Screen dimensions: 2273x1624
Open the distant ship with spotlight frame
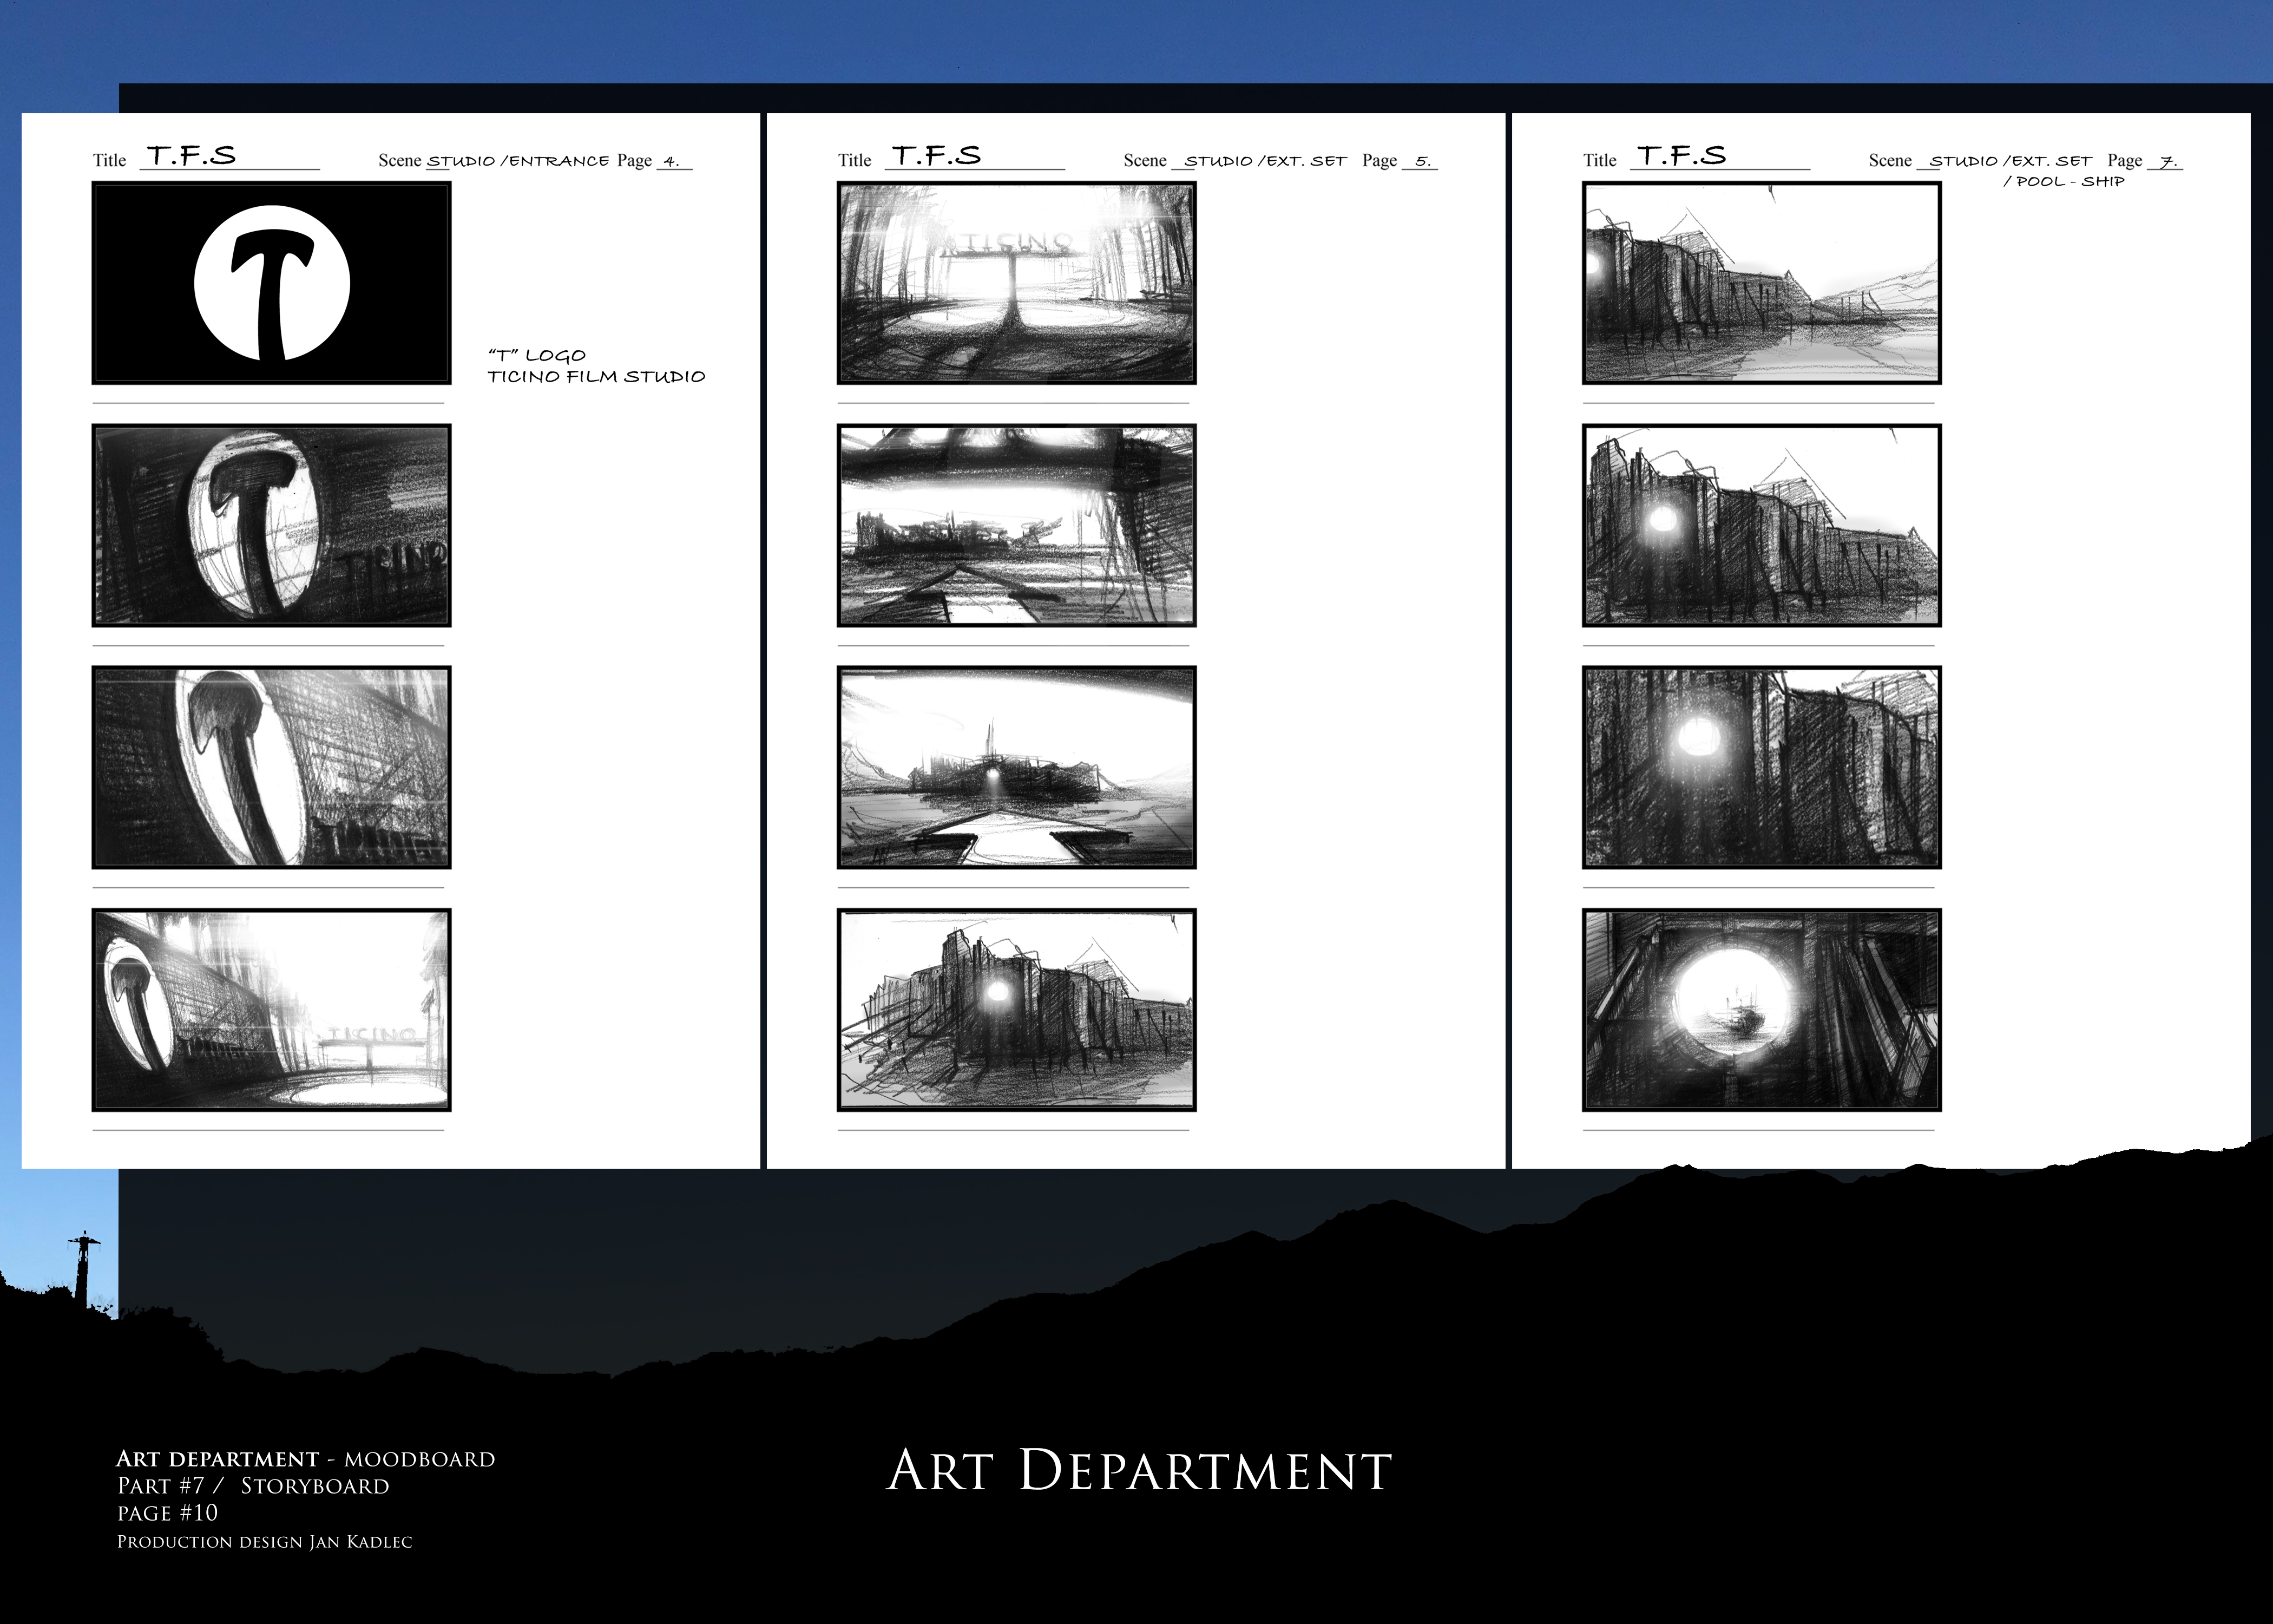tap(1016, 768)
